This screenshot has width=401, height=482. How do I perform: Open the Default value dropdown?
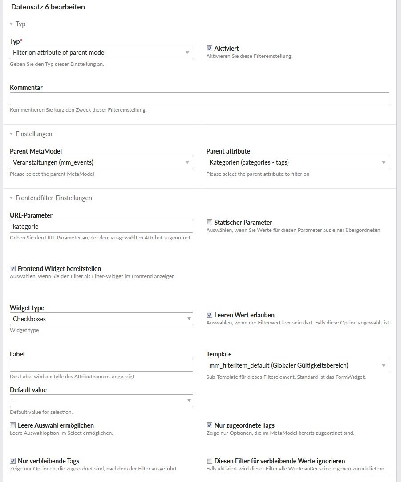pos(101,401)
